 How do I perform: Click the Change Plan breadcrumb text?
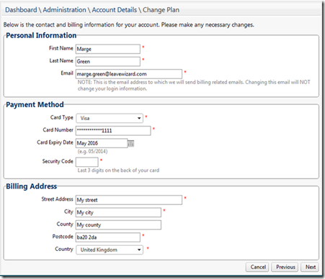(x=161, y=10)
